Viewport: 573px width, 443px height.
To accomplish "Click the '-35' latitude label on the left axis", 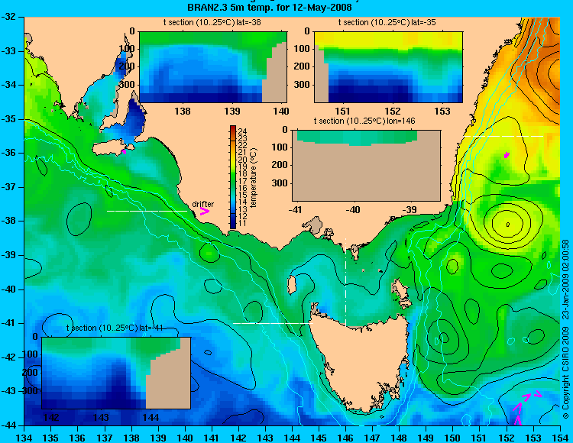I will (8, 119).
